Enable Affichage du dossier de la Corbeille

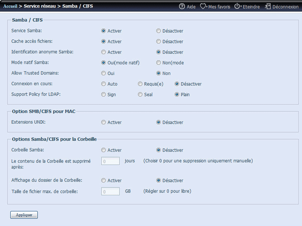click(103, 181)
